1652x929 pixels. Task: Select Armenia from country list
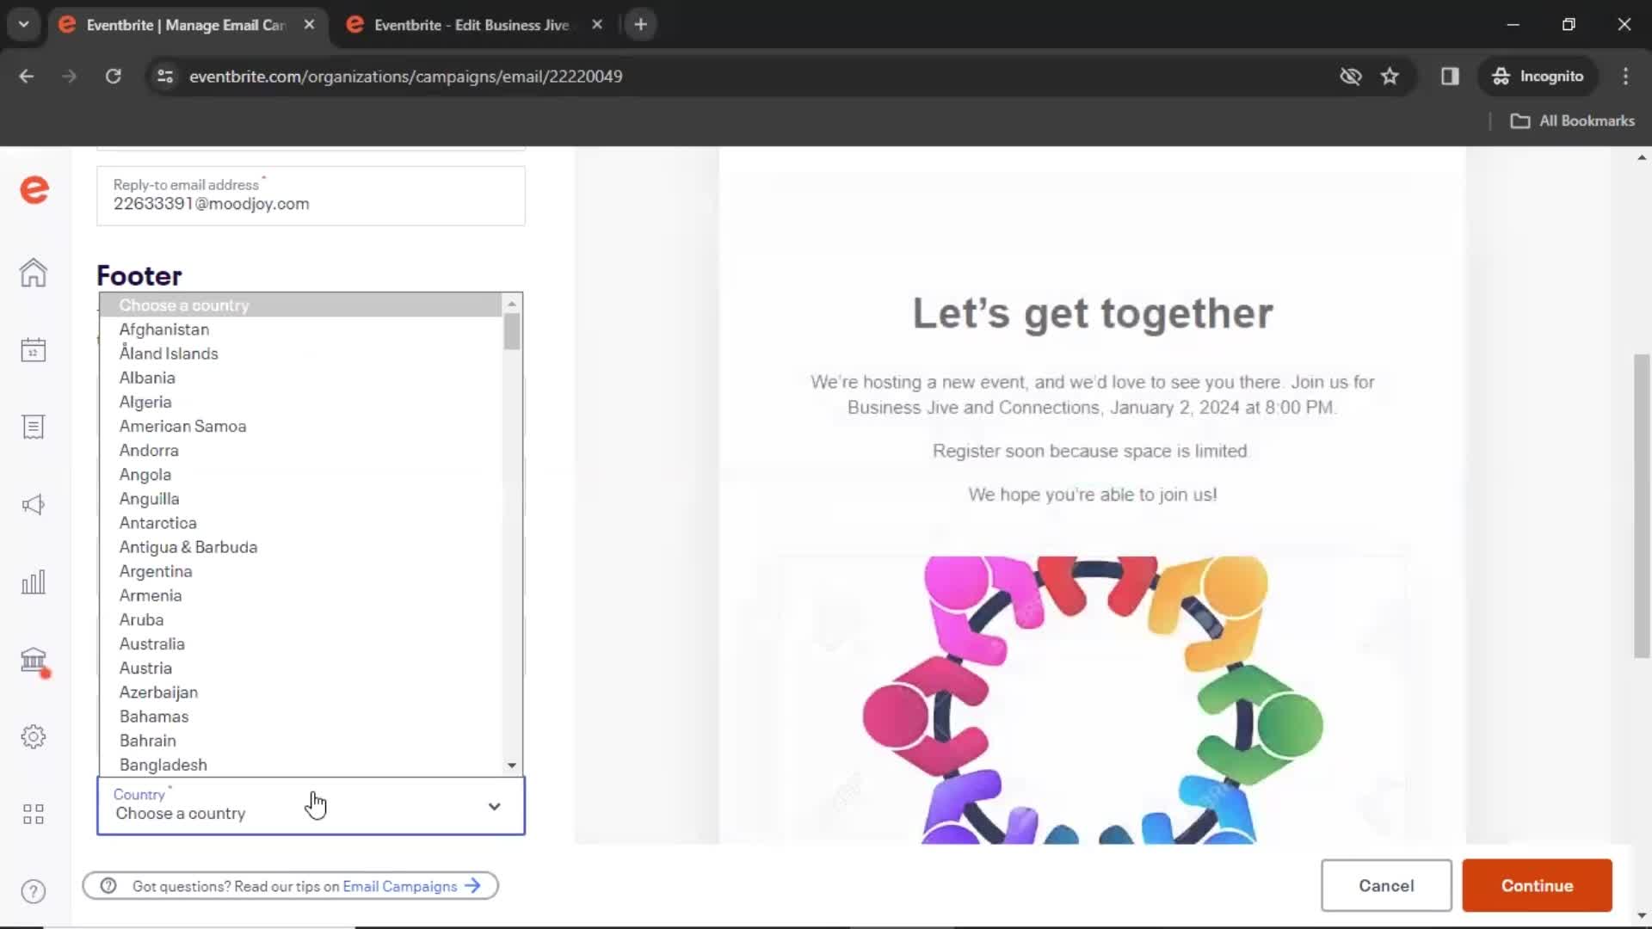pos(300,595)
